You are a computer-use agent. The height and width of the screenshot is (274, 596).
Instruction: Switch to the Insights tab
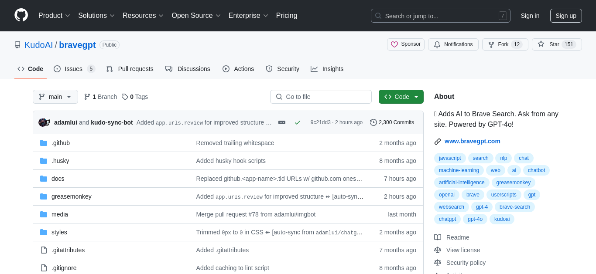click(x=327, y=69)
